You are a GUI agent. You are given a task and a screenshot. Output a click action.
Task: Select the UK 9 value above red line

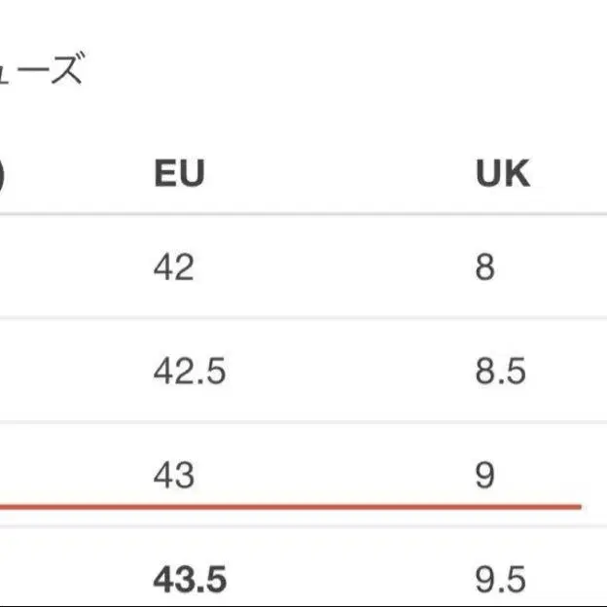pos(485,475)
